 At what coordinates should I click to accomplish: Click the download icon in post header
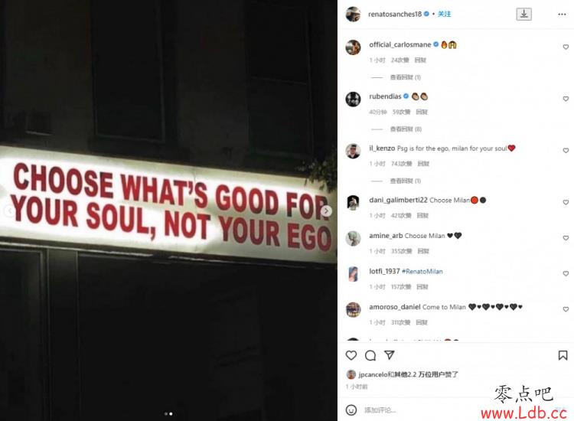point(523,14)
